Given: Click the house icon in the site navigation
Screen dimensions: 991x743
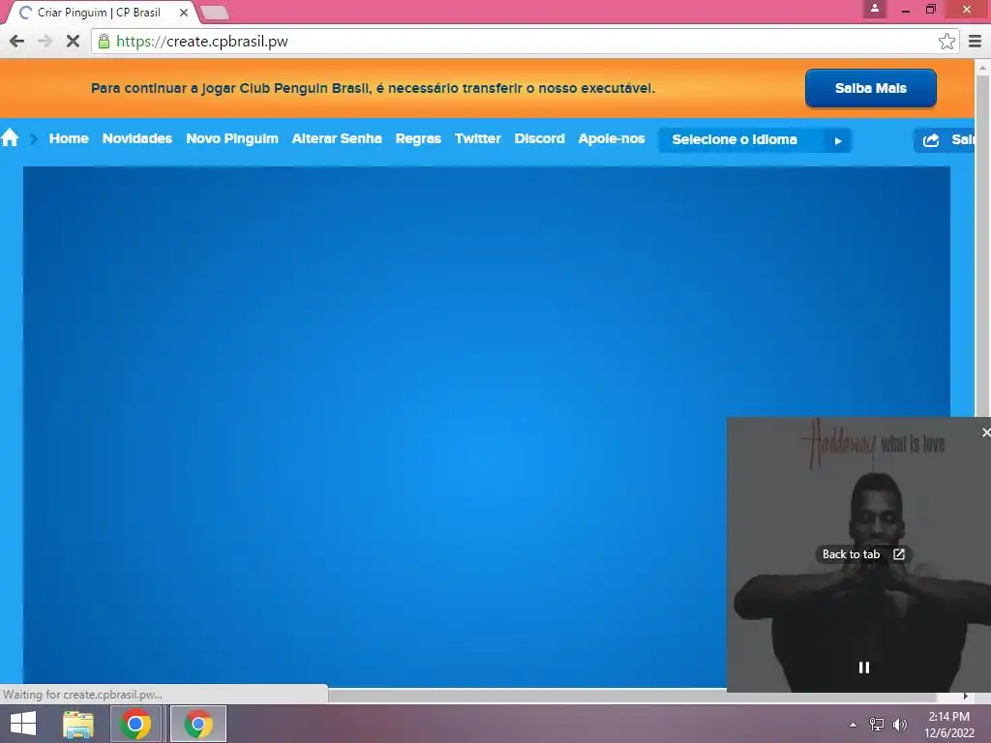Looking at the screenshot, I should 10,137.
